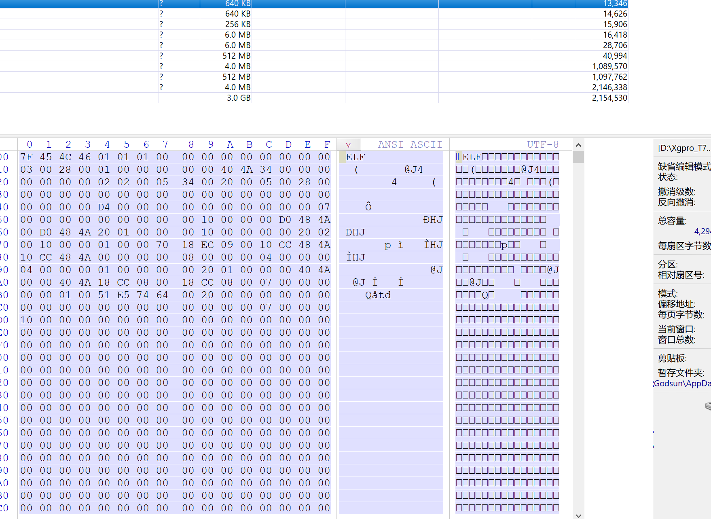This screenshot has height=519, width=711.
Task: Click the 剪贴板 clipboard label
Action: tap(672, 358)
